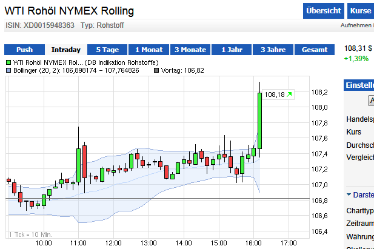Click the Aufnehmen link at top right

click(x=357, y=25)
